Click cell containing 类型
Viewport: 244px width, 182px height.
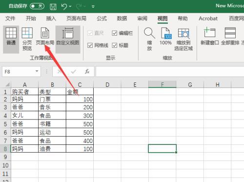[52, 92]
